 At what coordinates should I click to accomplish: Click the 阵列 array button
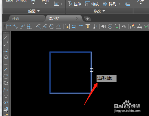pyautogui.click(x=109, y=4)
